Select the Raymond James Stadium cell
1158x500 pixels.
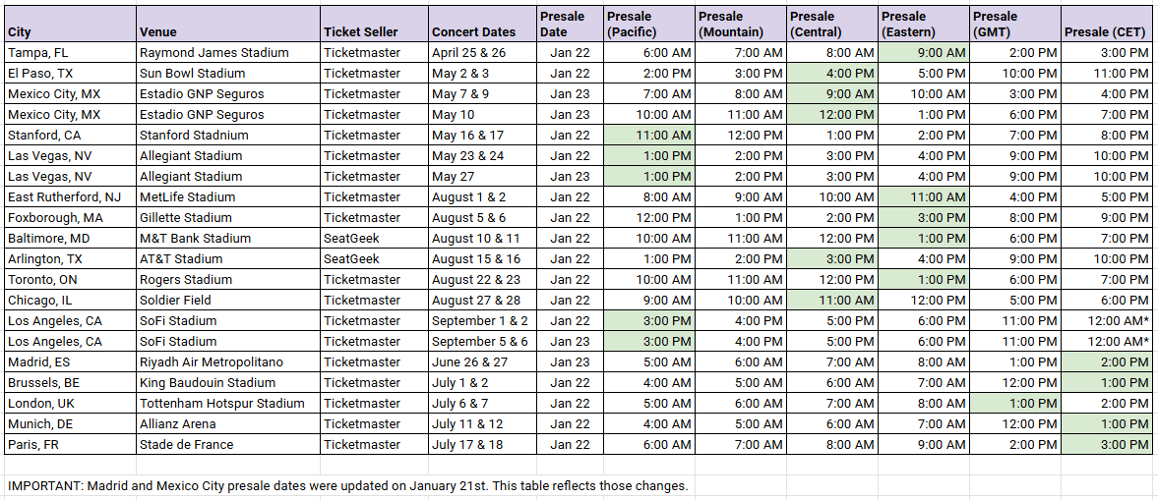pyautogui.click(x=228, y=52)
